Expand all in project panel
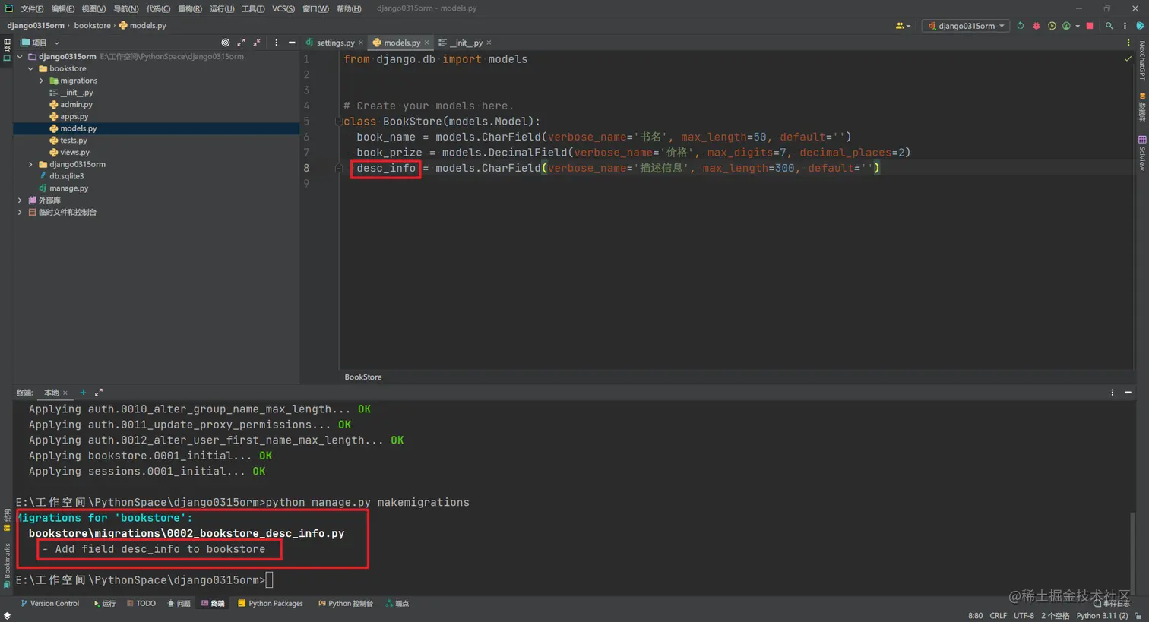The image size is (1149, 622). tap(241, 43)
